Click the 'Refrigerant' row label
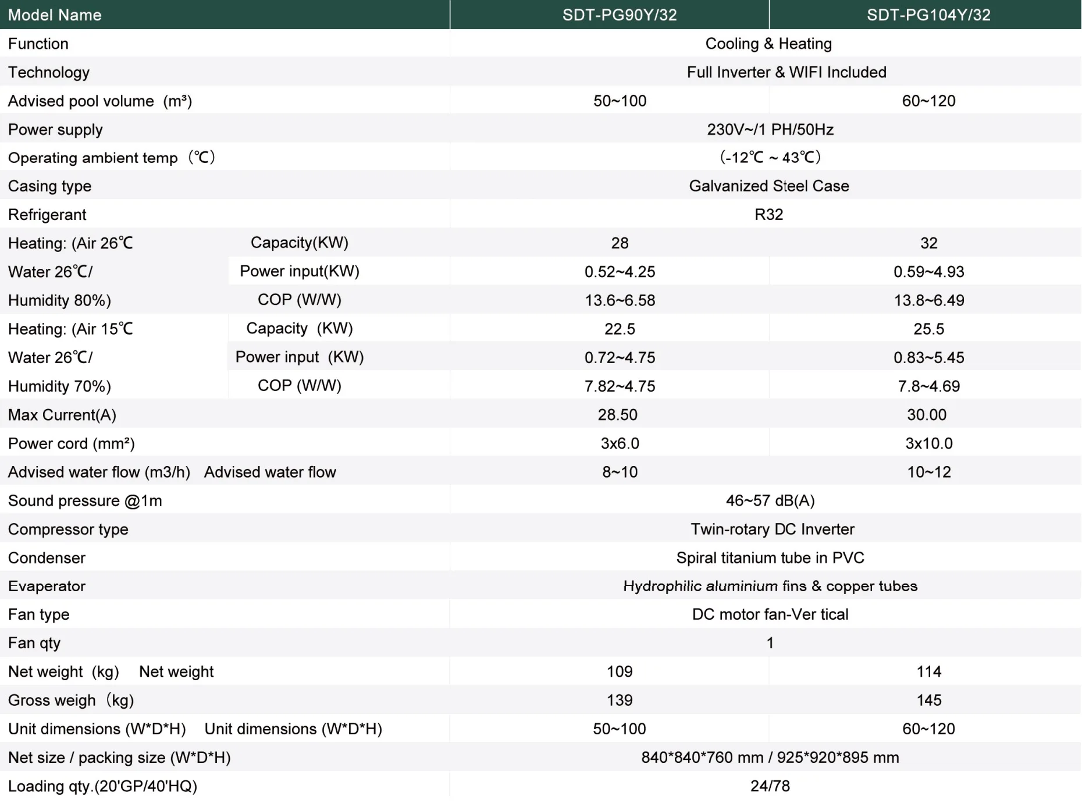 tap(47, 215)
